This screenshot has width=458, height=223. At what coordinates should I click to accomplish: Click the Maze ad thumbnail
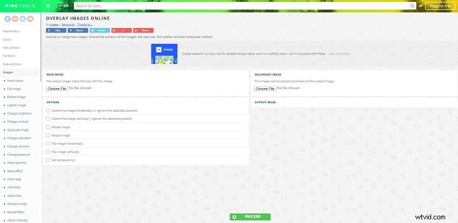(164, 54)
